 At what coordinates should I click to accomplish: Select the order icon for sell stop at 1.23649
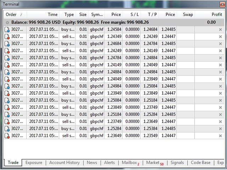pos(7,136)
